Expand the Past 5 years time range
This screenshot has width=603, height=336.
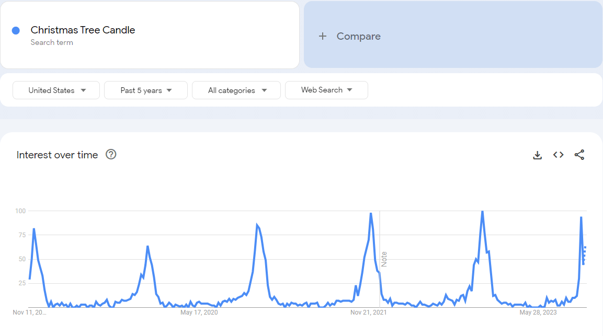pyautogui.click(x=146, y=90)
